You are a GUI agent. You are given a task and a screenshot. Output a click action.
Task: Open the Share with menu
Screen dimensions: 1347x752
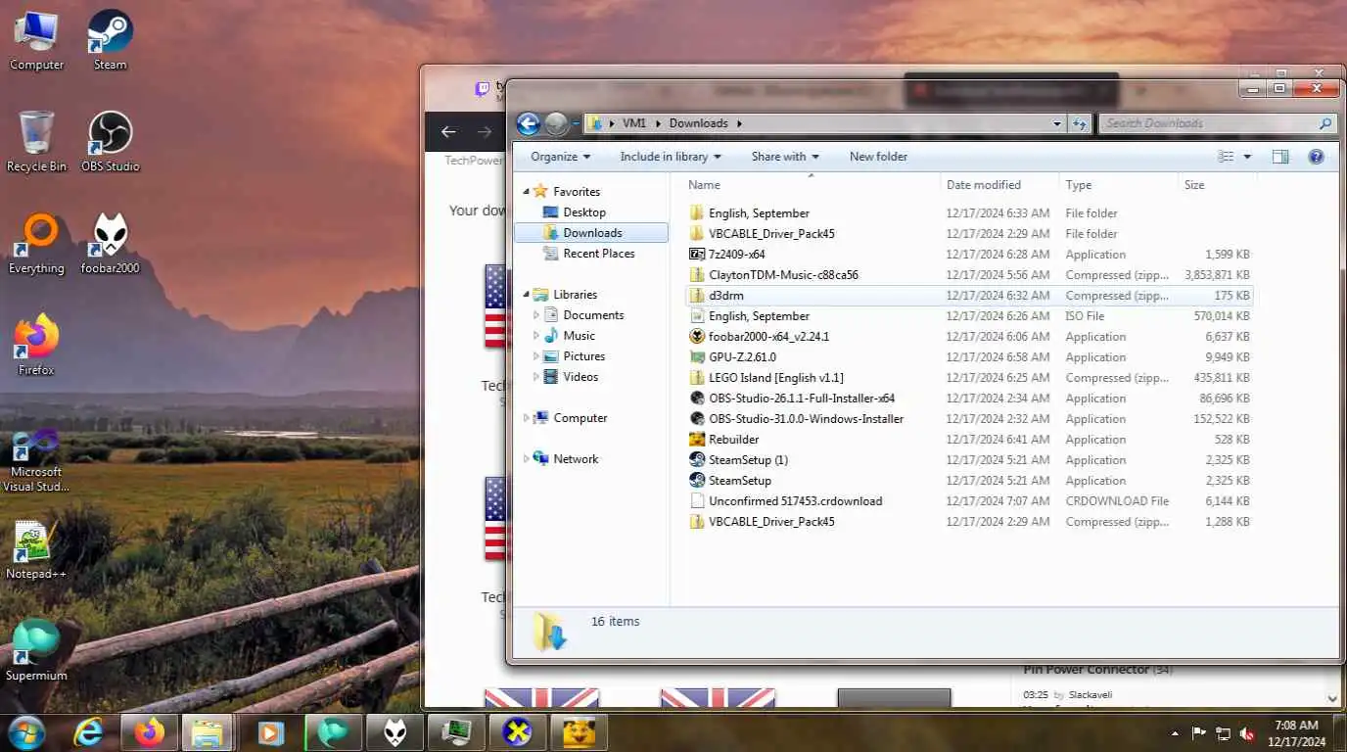click(785, 157)
